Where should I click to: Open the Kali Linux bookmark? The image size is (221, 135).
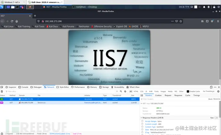[7, 26]
